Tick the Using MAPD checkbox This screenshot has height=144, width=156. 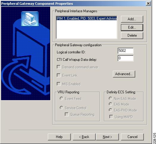point(111,117)
